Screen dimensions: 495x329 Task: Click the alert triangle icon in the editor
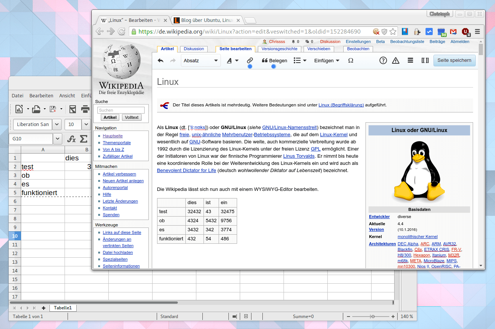[x=396, y=60]
